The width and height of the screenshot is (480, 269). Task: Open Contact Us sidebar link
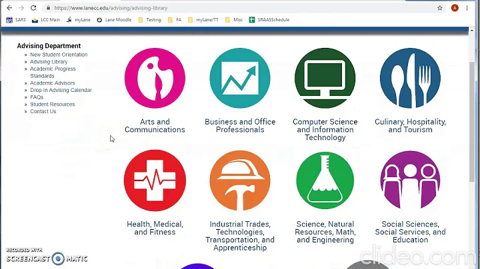[43, 111]
